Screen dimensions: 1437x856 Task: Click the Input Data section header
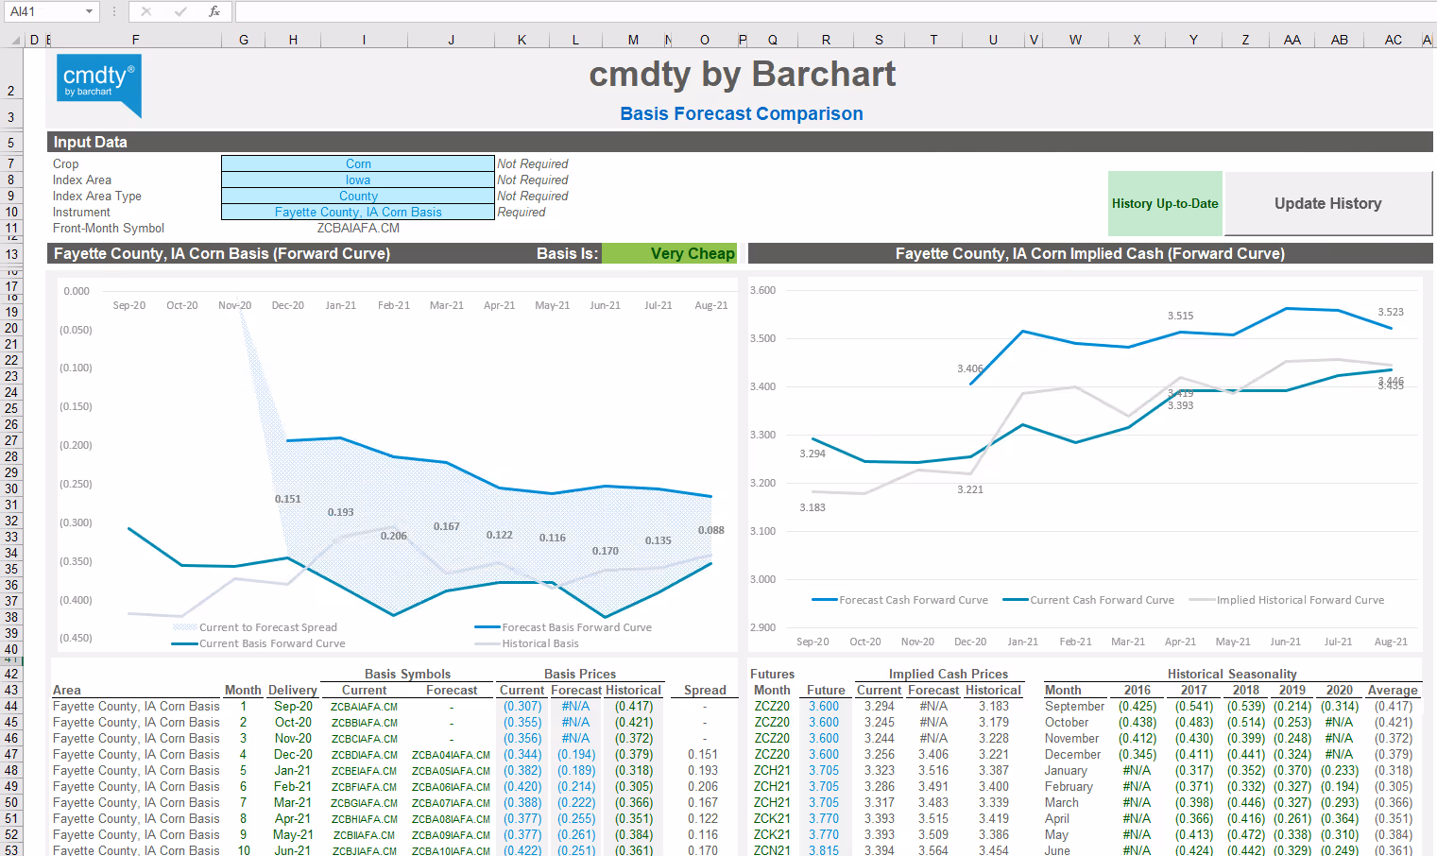tap(740, 142)
